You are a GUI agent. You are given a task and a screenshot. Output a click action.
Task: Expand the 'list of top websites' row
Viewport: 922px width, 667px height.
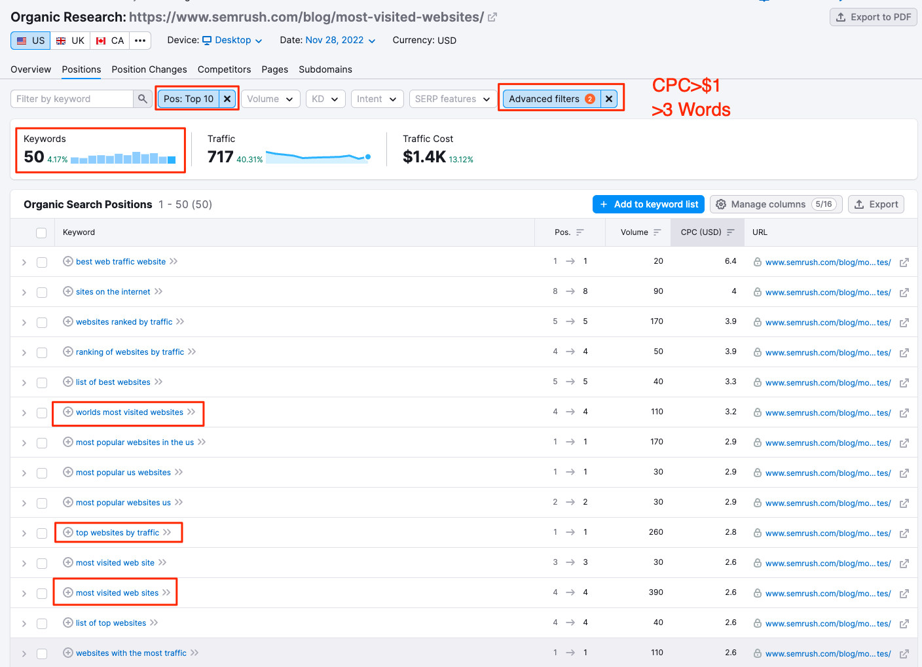point(24,624)
